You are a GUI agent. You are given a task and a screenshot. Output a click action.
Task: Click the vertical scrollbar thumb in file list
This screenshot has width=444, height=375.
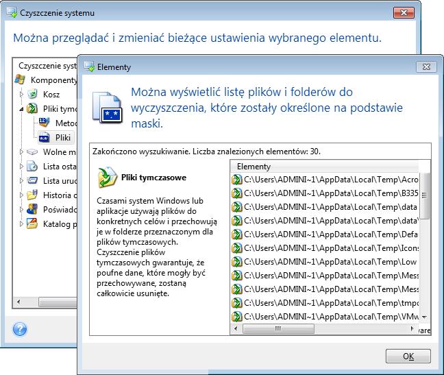pyautogui.click(x=424, y=195)
